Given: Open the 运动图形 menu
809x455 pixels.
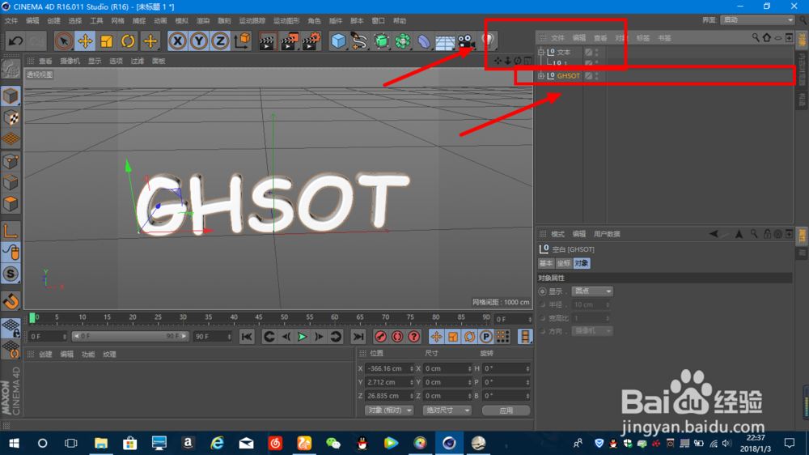Looking at the screenshot, I should coord(286,21).
